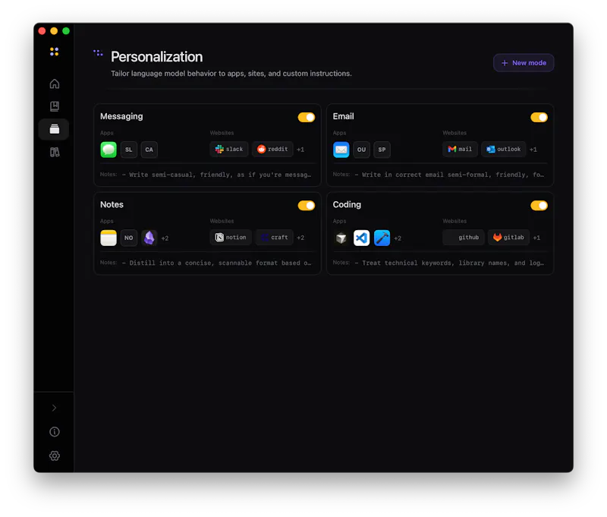Image resolution: width=607 pixels, height=517 pixels.
Task: Click the SP app badge in Email
Action: 382,150
